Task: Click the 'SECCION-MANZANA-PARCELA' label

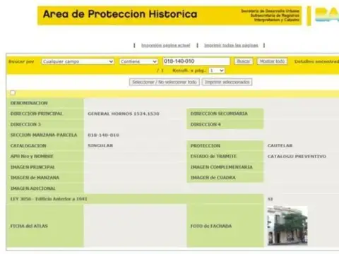Action: pos(44,135)
